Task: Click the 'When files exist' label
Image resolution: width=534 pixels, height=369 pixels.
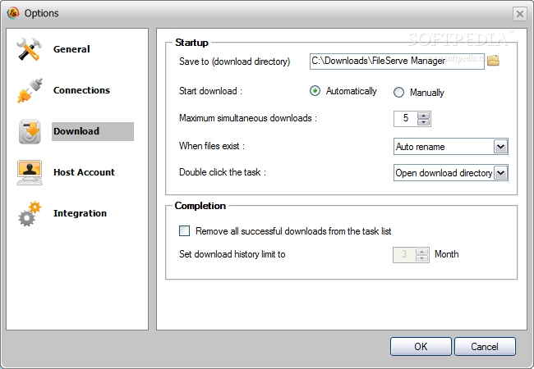Action: click(x=212, y=146)
